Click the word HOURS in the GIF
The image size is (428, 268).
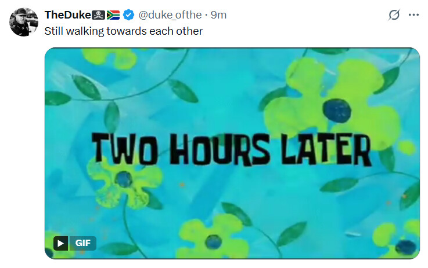tap(220, 149)
